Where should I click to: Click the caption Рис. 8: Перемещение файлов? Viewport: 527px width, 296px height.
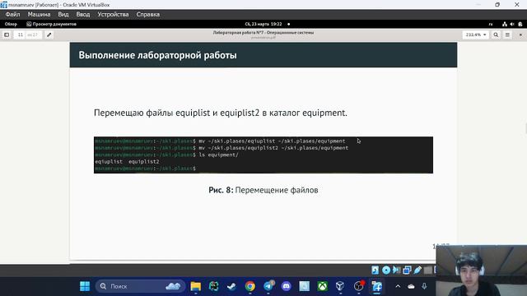[x=263, y=190]
